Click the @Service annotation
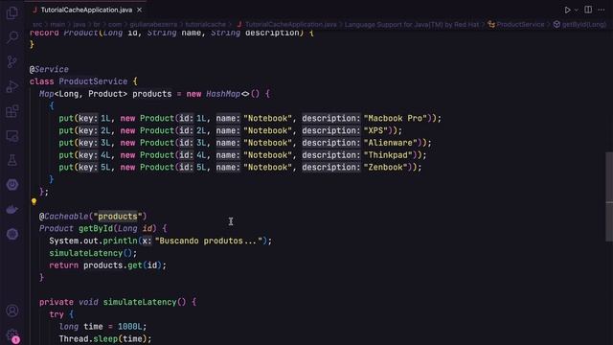The image size is (613, 345). tap(49, 69)
